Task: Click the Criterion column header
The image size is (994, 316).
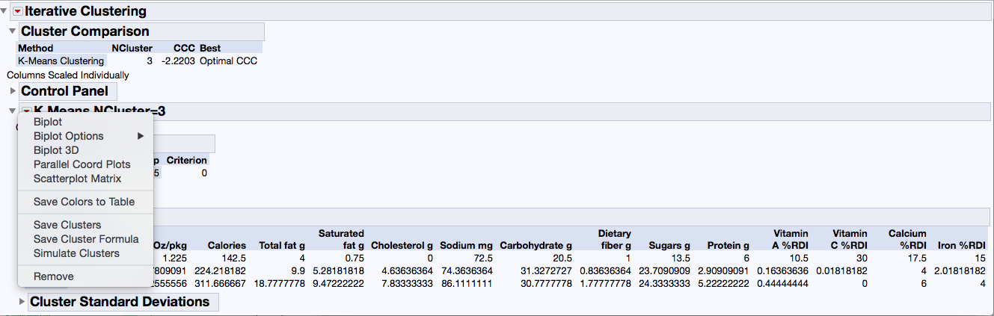Action: tap(186, 160)
